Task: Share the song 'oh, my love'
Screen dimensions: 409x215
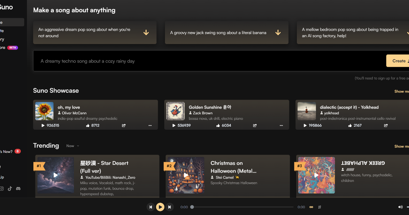Action: tap(124, 126)
